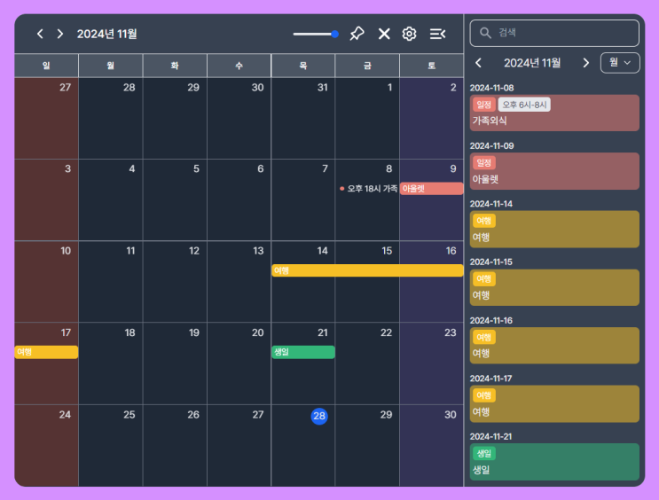The image size is (659, 500).
Task: Go to next month in side panel
Action: [x=586, y=63]
